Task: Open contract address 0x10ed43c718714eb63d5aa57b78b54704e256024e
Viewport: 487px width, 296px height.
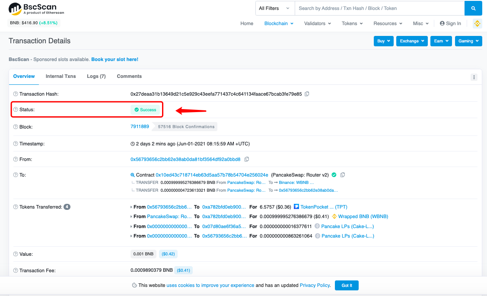Action: coord(212,175)
